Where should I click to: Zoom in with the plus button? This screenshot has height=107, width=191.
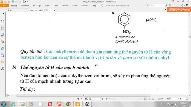pos(187,99)
